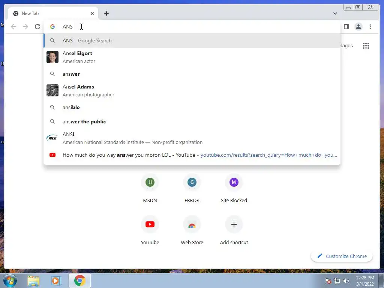384x288 pixels.
Task: Click the ANS text in address bar
Action: click(x=67, y=27)
